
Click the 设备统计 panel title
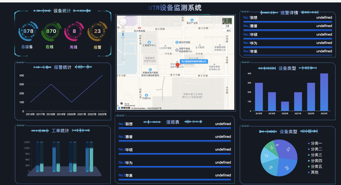click(x=62, y=11)
